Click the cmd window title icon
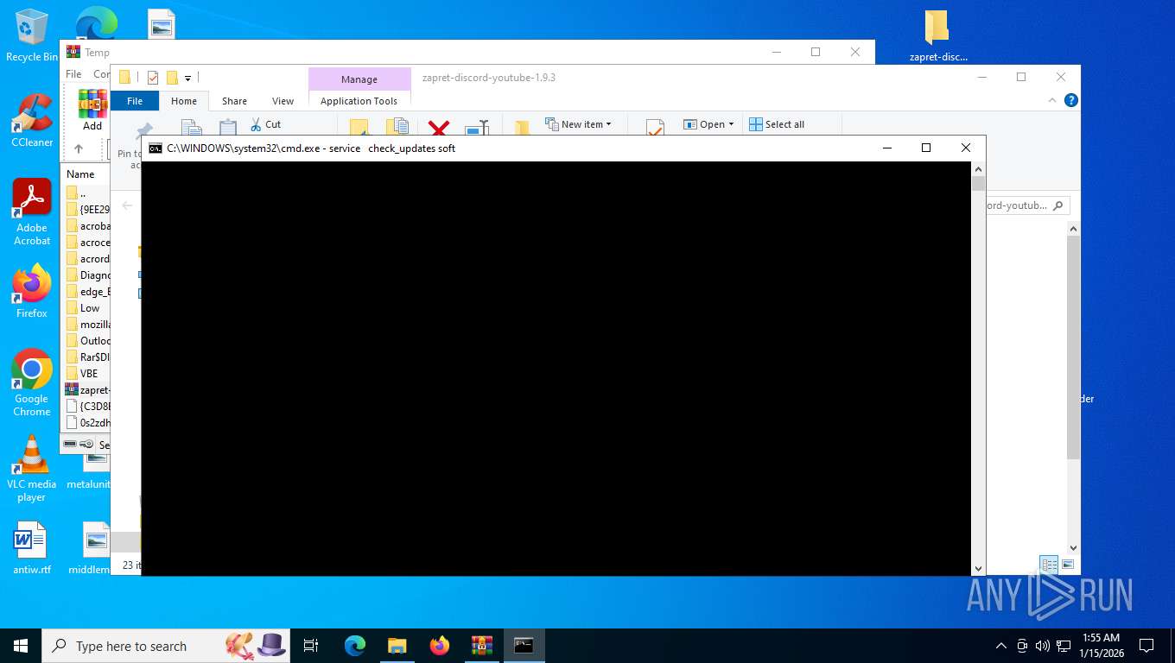Image resolution: width=1175 pixels, height=663 pixels. tap(155, 148)
